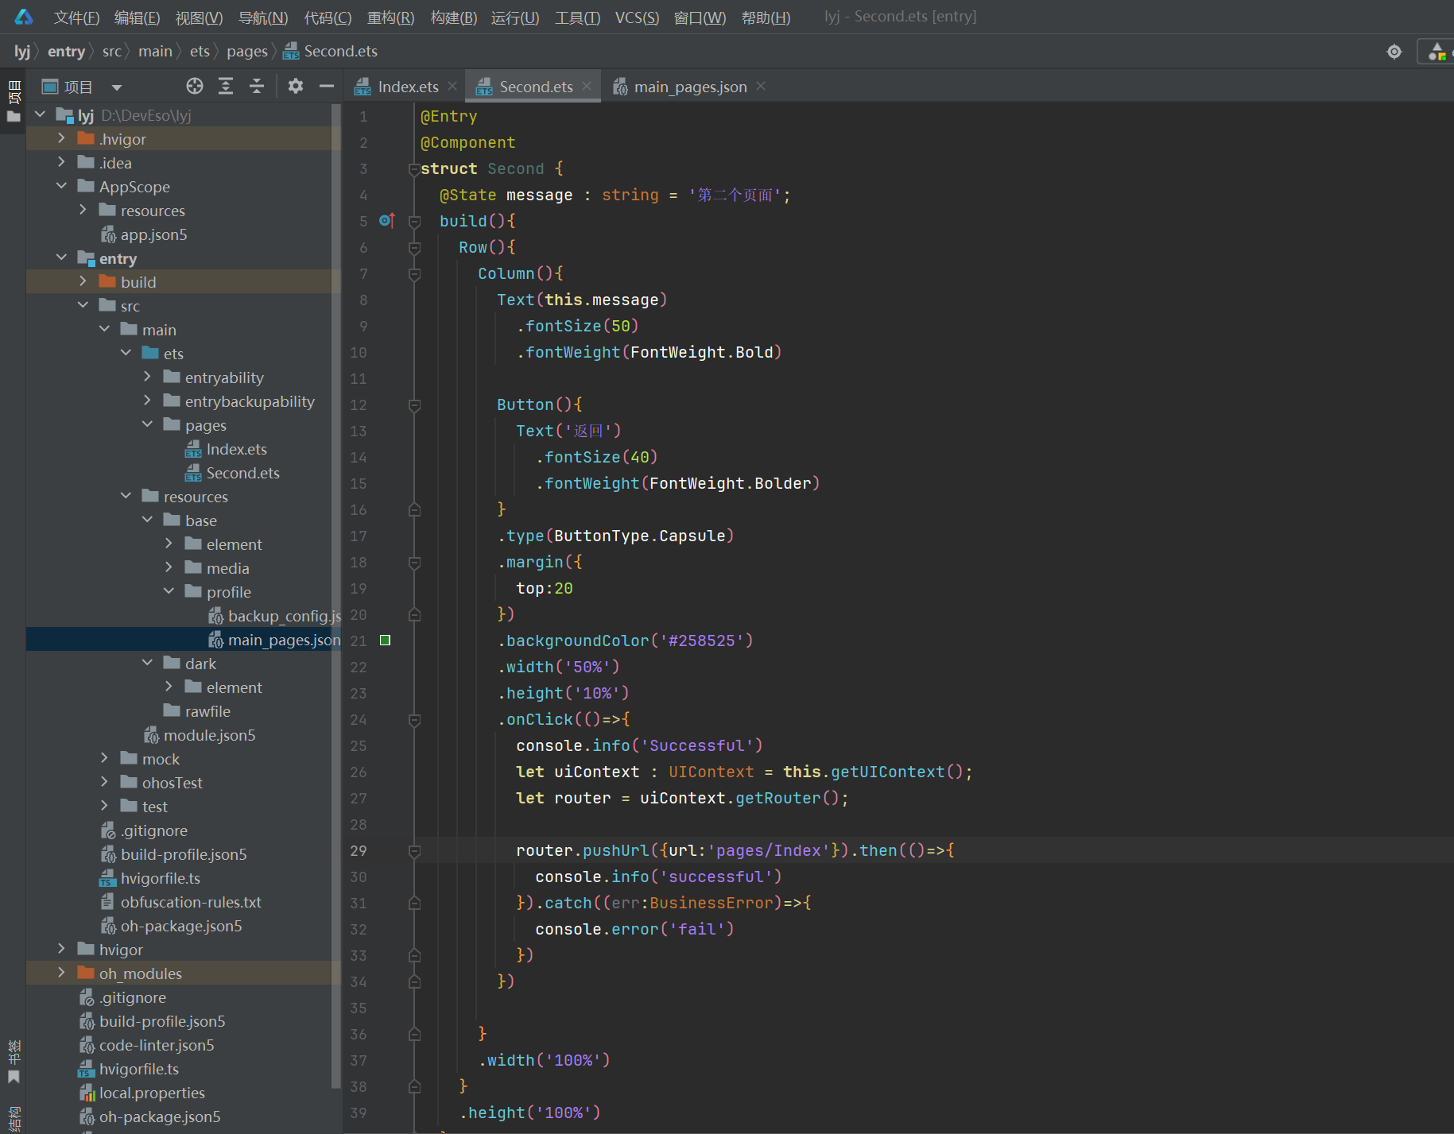Viewport: 1454px width, 1134px height.
Task: Open project panel settings gear
Action: pyautogui.click(x=296, y=86)
